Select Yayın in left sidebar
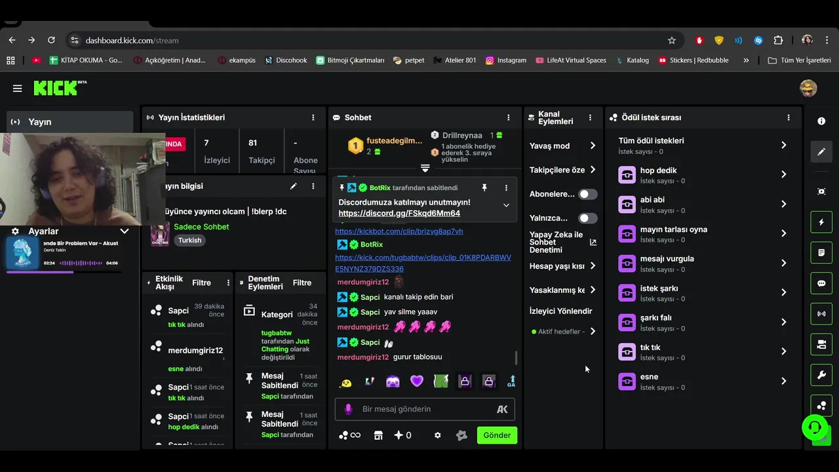 [70, 122]
